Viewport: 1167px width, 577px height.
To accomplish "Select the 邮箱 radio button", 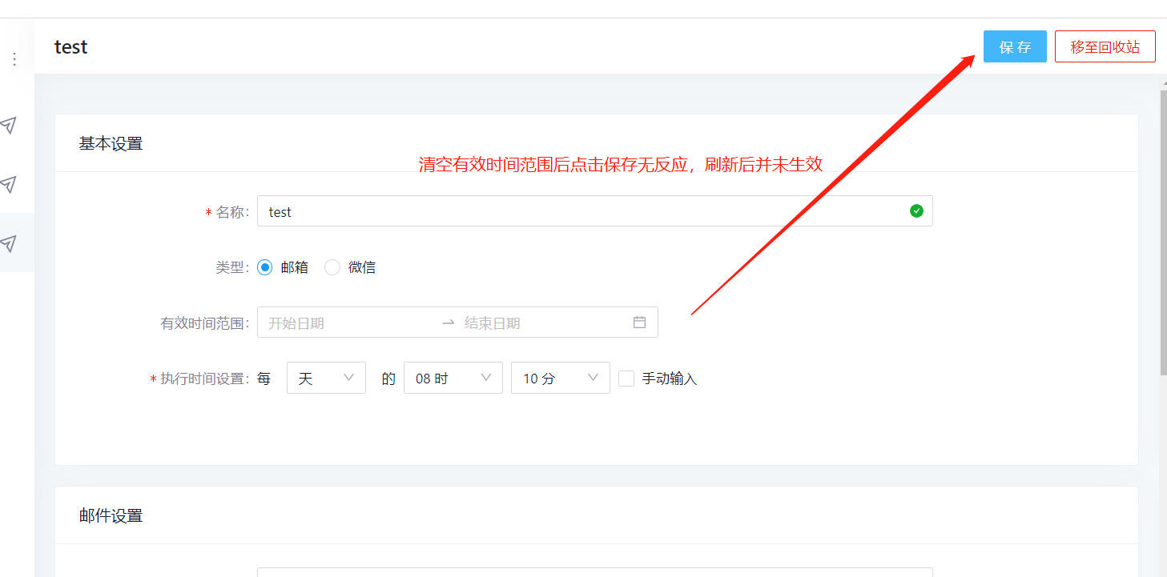I will (x=265, y=267).
